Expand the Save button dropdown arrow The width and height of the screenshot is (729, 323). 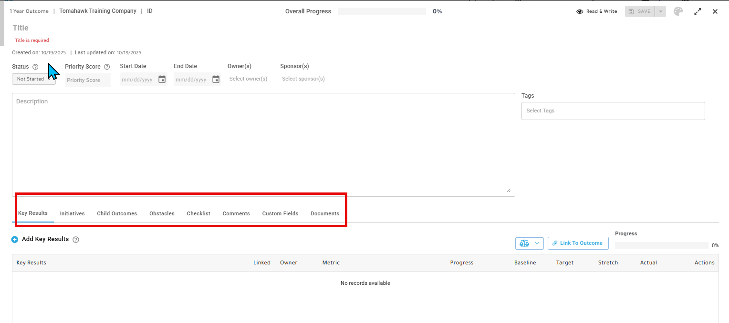pos(661,11)
